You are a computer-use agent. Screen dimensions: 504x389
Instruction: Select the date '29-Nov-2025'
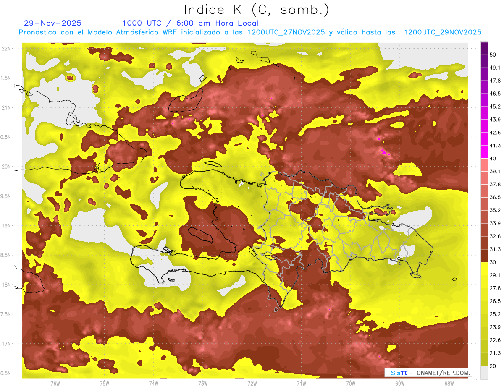(53, 23)
